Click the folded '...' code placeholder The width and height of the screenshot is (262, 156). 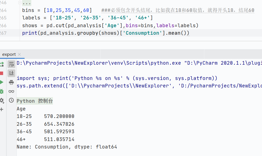pyautogui.click(x=27, y=3)
